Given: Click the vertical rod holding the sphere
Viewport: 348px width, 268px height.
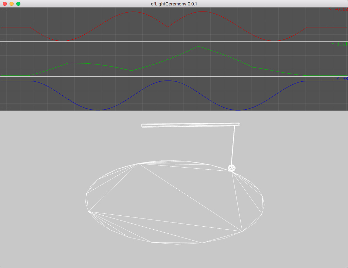Looking at the screenshot, I should (x=233, y=146).
